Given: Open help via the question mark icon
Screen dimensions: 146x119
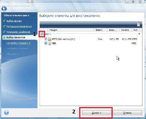Looking at the screenshot, I should [6, 113].
